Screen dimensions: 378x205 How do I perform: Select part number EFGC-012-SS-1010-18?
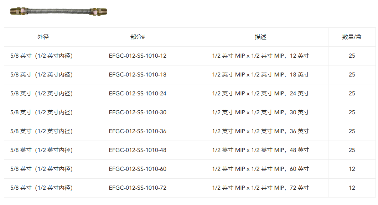tap(138, 75)
